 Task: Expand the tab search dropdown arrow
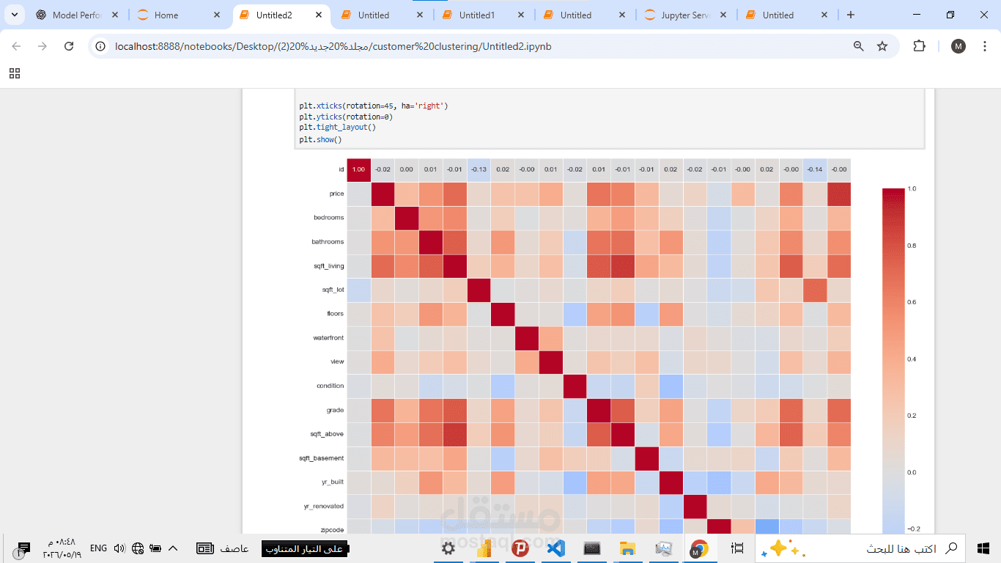tap(14, 15)
